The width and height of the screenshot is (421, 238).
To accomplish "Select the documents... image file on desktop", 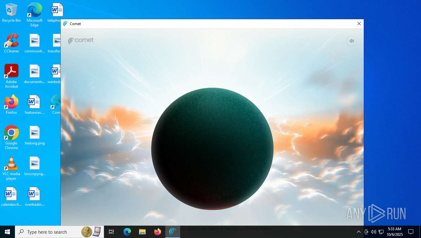I will [x=34, y=74].
